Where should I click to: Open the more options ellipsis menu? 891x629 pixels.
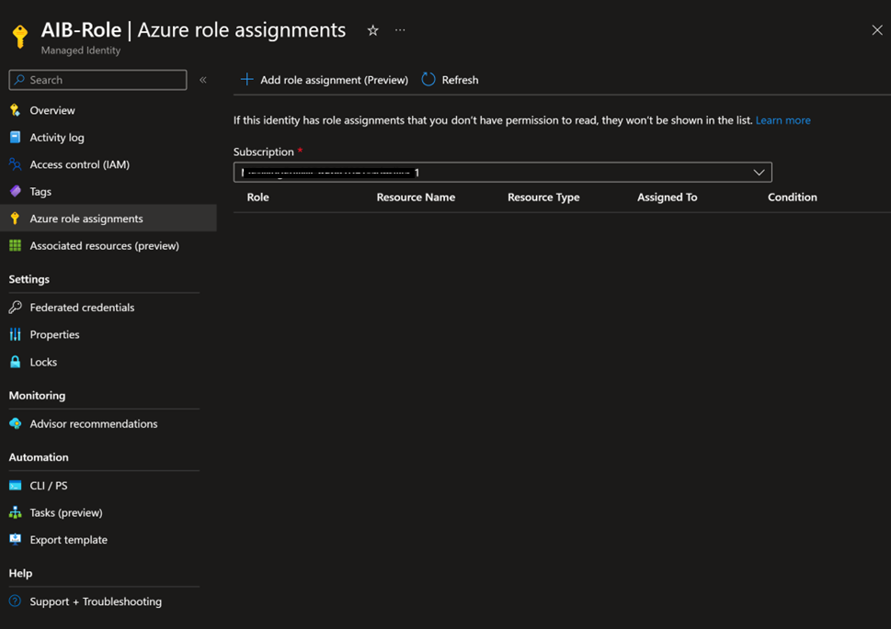[400, 30]
